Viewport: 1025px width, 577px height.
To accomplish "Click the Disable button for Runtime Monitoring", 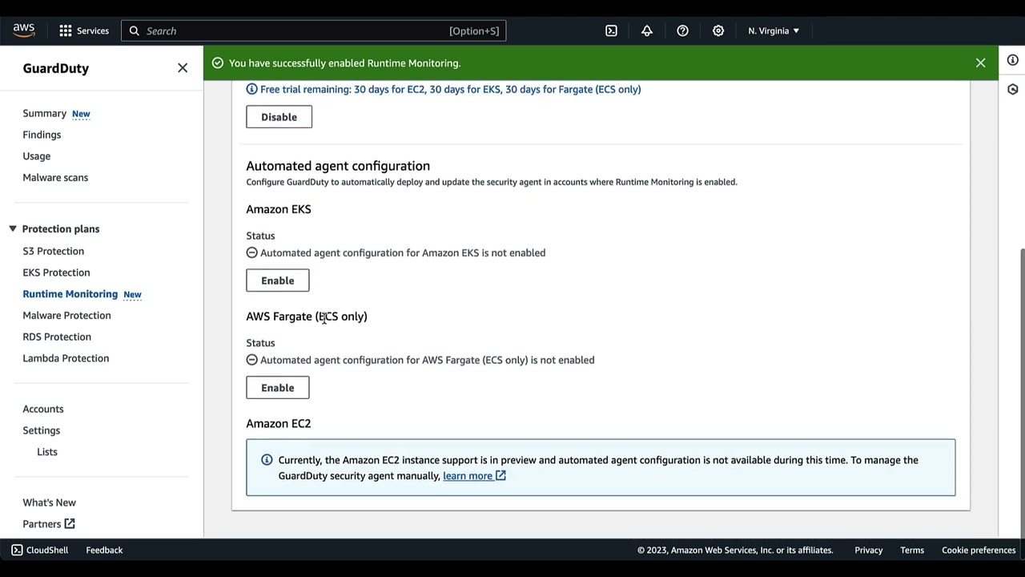I will click(279, 116).
